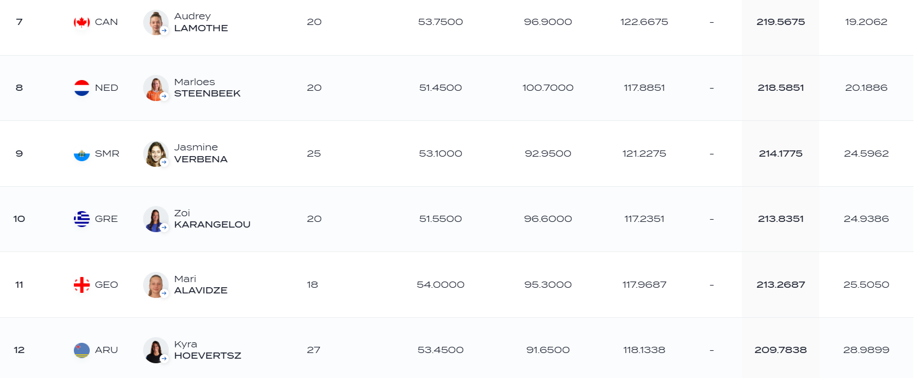Click the Netherlands flag icon
Image resolution: width=918 pixels, height=378 pixels.
(x=82, y=88)
